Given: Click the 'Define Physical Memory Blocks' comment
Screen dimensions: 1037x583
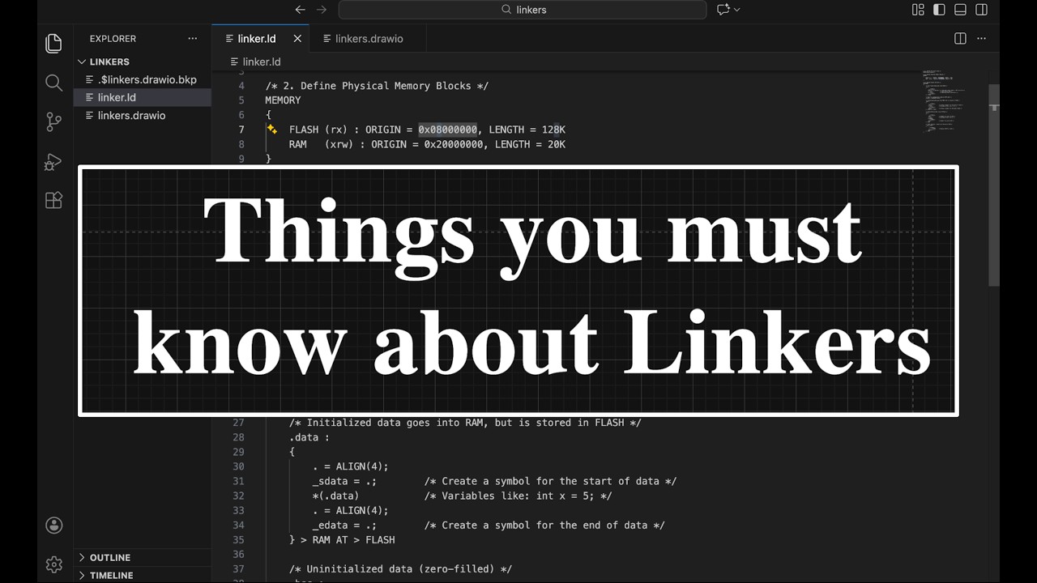Looking at the screenshot, I should pos(377,86).
